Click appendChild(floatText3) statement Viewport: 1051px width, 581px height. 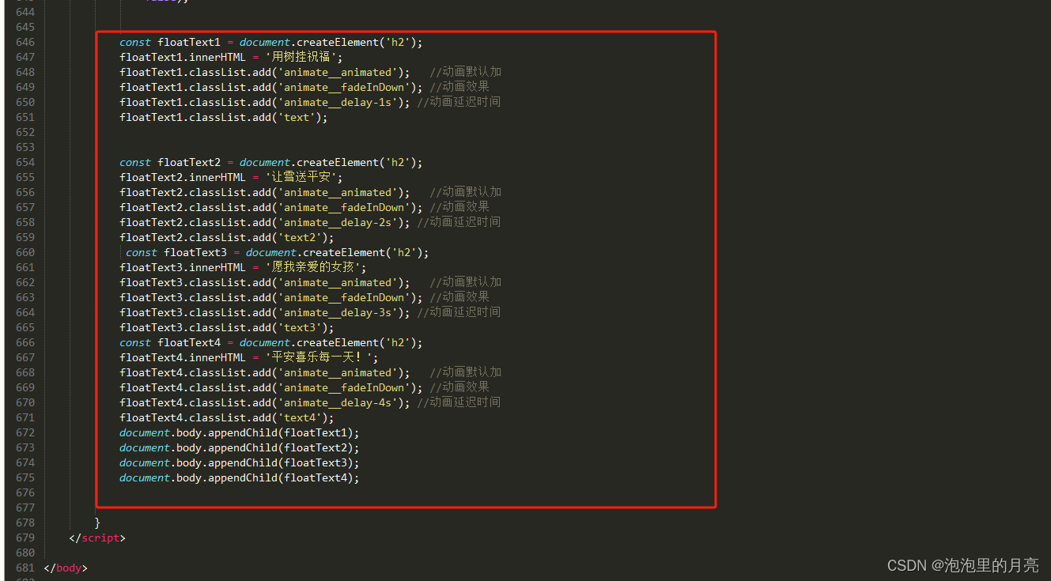240,462
